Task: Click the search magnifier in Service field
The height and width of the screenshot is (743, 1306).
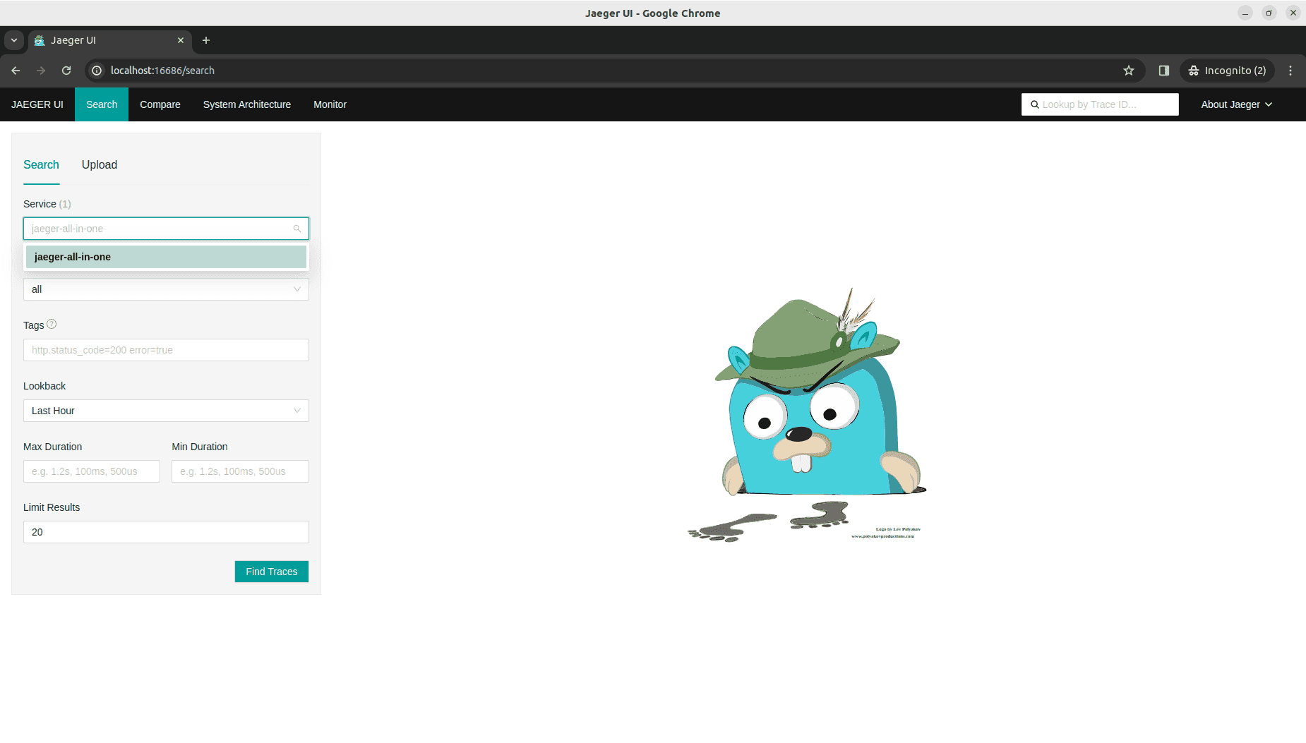Action: 297,229
